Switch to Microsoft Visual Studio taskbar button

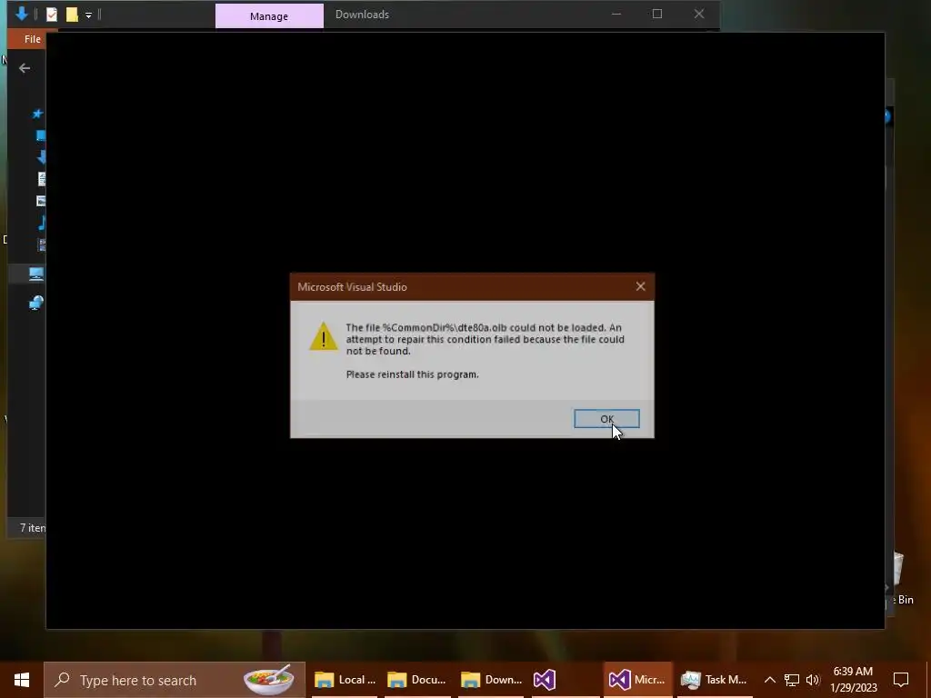[637, 680]
